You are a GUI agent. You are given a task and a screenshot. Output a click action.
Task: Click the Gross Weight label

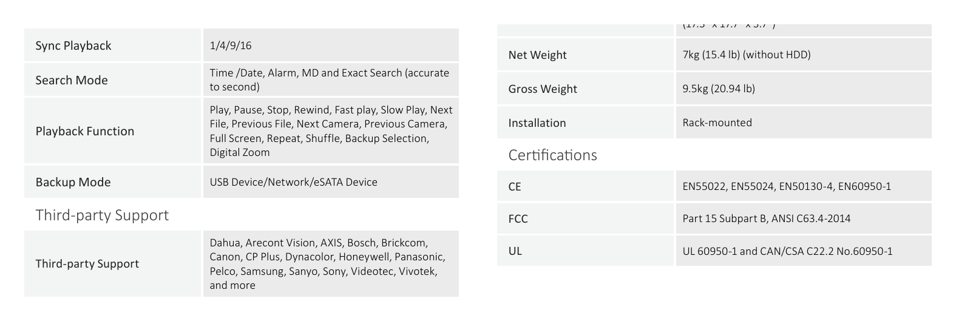click(543, 89)
